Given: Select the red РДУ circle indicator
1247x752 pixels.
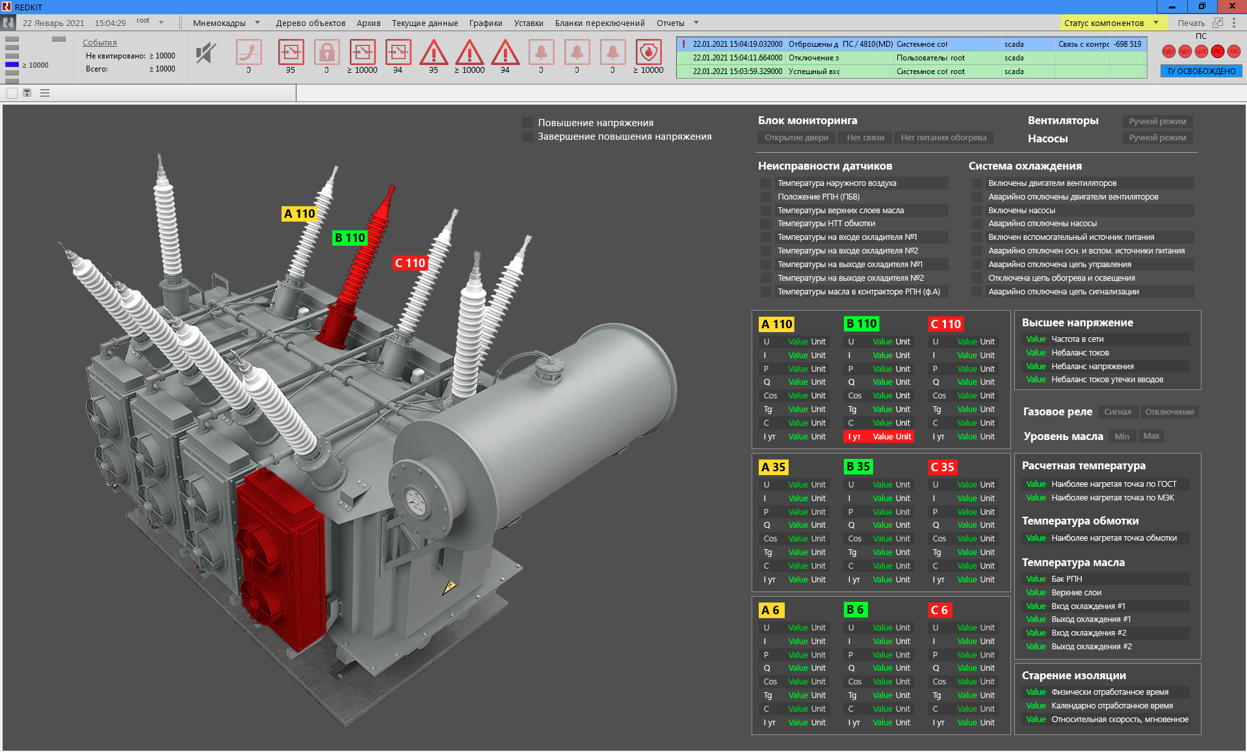Looking at the screenshot, I should 1185,51.
